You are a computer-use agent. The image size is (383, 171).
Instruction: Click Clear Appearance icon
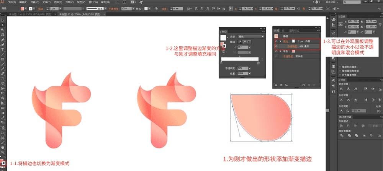(304, 85)
